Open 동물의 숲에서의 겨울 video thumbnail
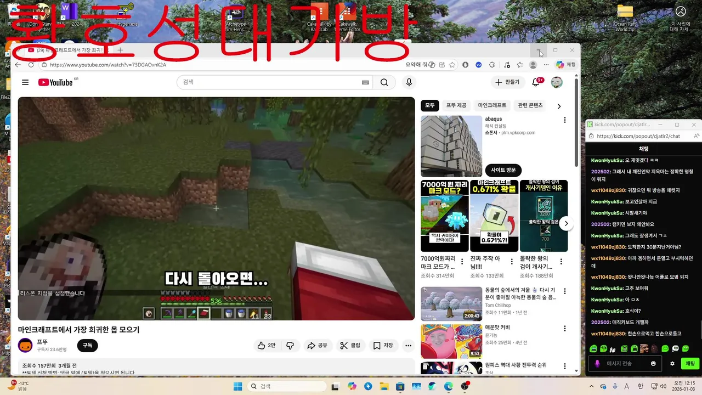The width and height of the screenshot is (702, 395). (x=451, y=304)
